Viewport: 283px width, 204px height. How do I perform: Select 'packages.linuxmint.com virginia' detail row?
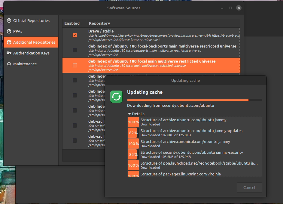click(x=195, y=174)
